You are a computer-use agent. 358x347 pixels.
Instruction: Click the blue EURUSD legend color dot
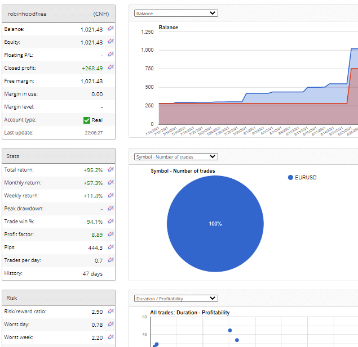tap(290, 177)
